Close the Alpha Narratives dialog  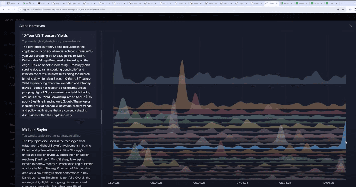tap(350, 26)
